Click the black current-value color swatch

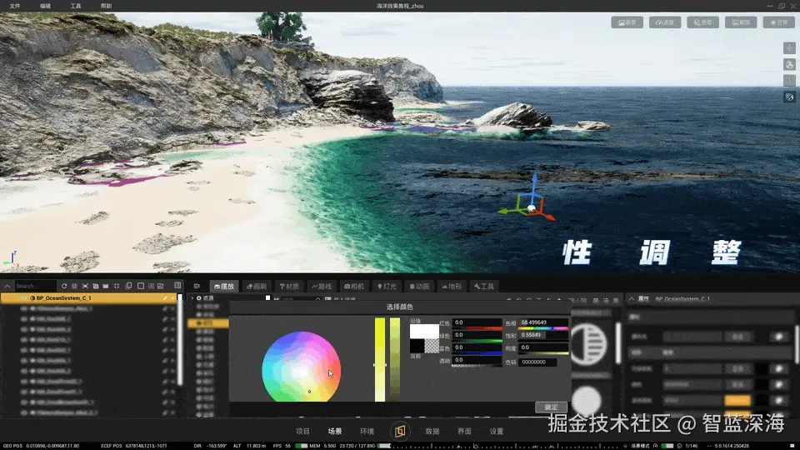coord(417,346)
